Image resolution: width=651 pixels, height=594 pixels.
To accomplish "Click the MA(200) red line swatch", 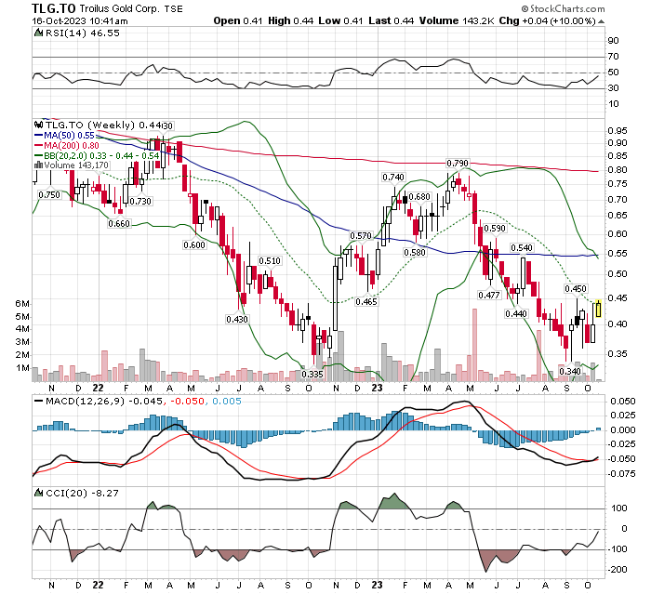I will [x=39, y=145].
